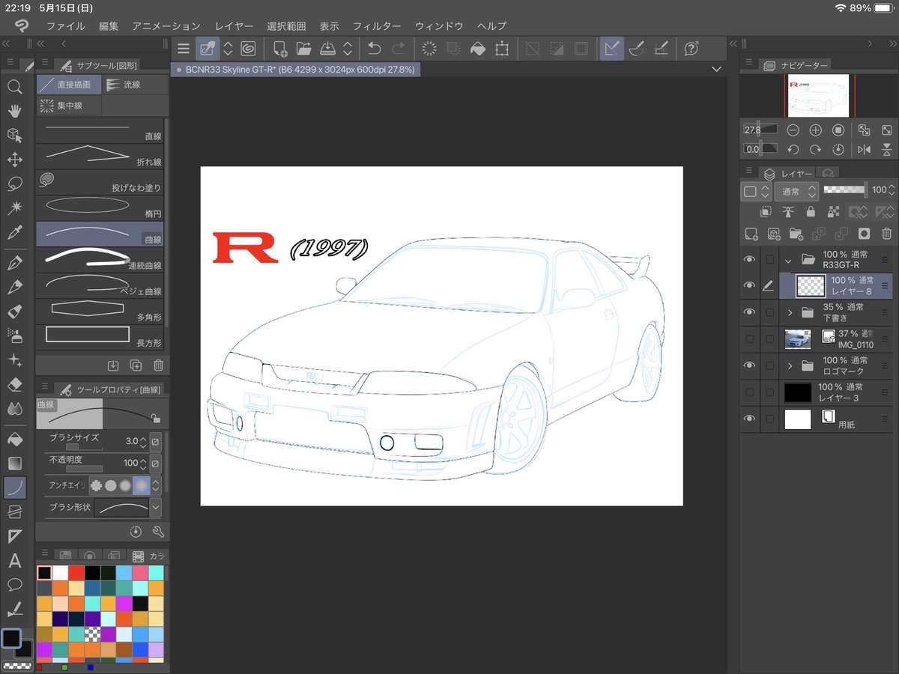899x674 pixels.
Task: Select the Hand move-view tool
Action: click(14, 111)
